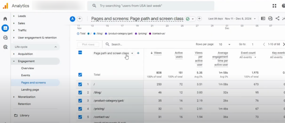Click the /contact-us/ page path cell
285x123 pixels.
tap(102, 117)
